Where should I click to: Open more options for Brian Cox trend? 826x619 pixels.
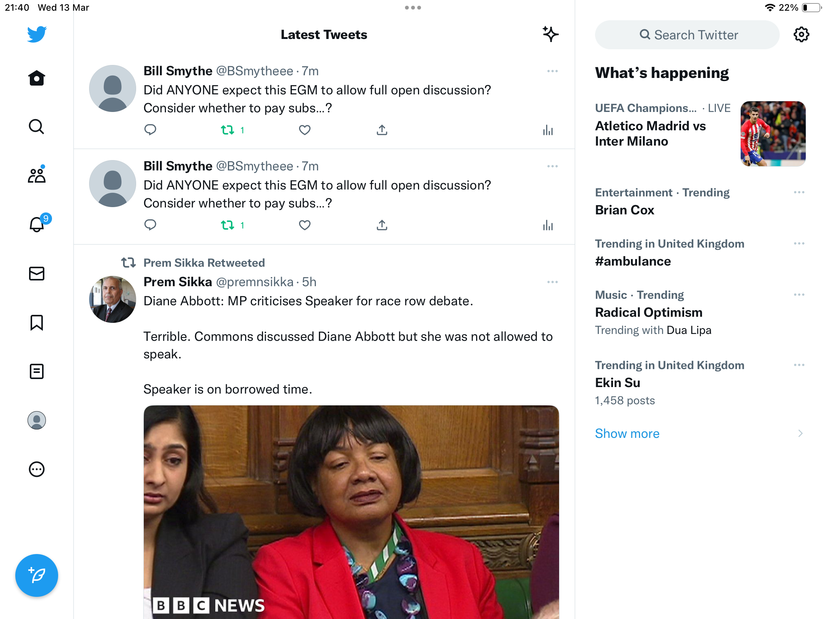tap(799, 192)
